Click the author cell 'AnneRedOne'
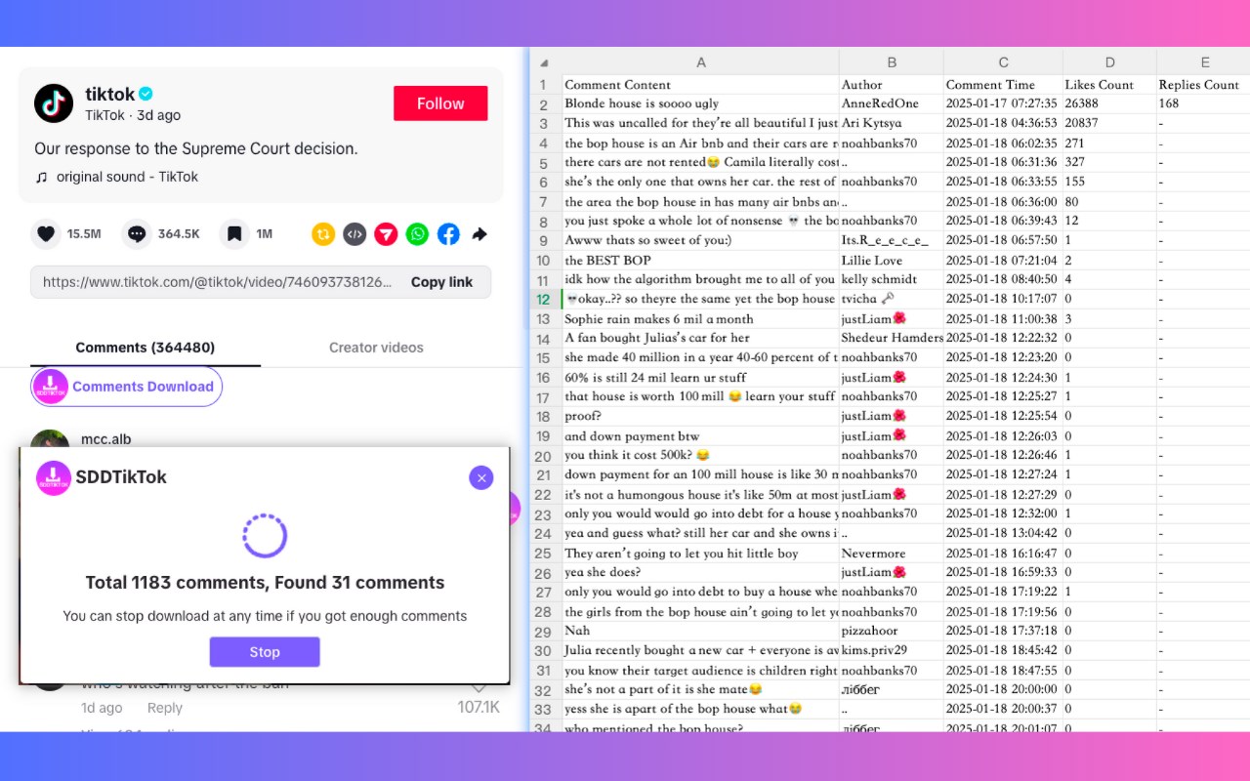1250x781 pixels. 892,103
